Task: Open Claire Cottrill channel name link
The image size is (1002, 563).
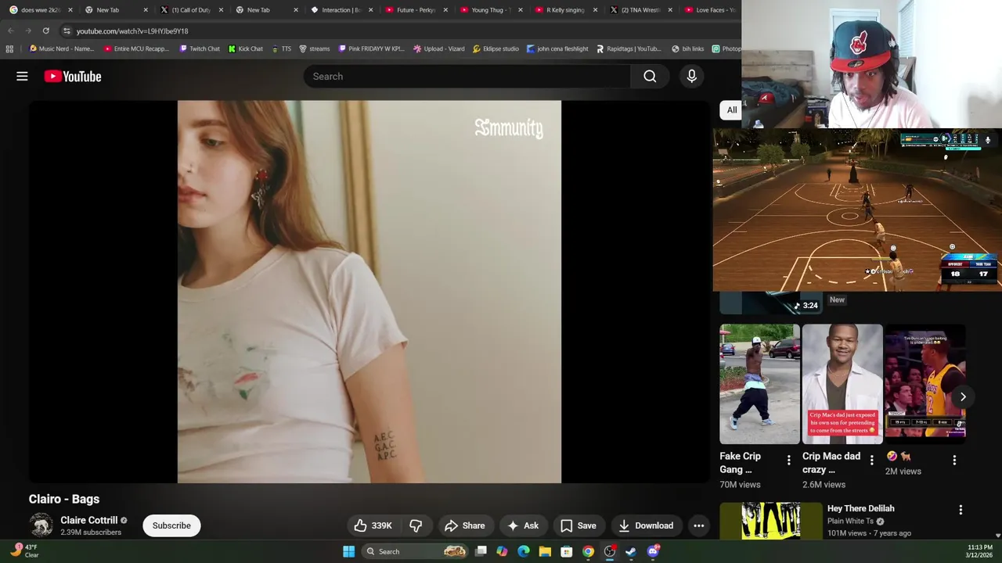Action: [x=88, y=520]
